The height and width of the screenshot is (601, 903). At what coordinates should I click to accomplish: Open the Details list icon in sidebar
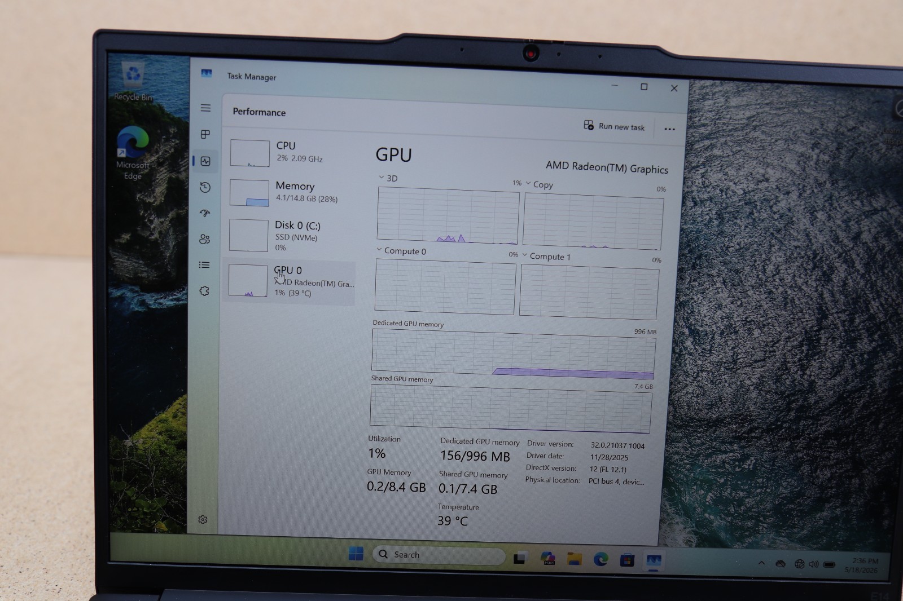[204, 265]
